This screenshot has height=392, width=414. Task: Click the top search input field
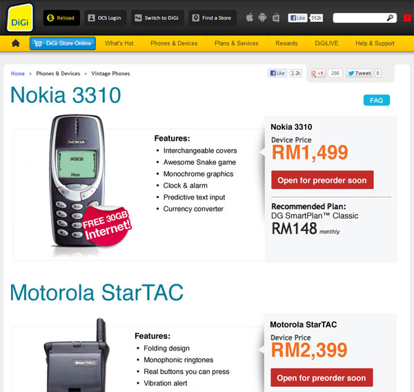click(359, 18)
